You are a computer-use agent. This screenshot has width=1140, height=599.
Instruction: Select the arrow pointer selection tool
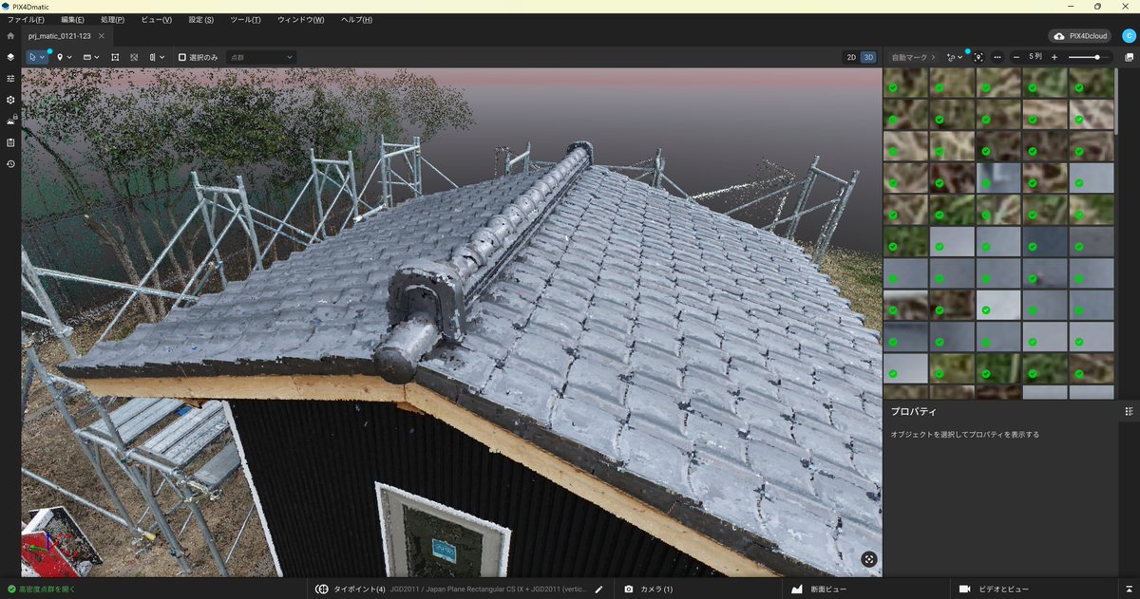click(x=33, y=57)
